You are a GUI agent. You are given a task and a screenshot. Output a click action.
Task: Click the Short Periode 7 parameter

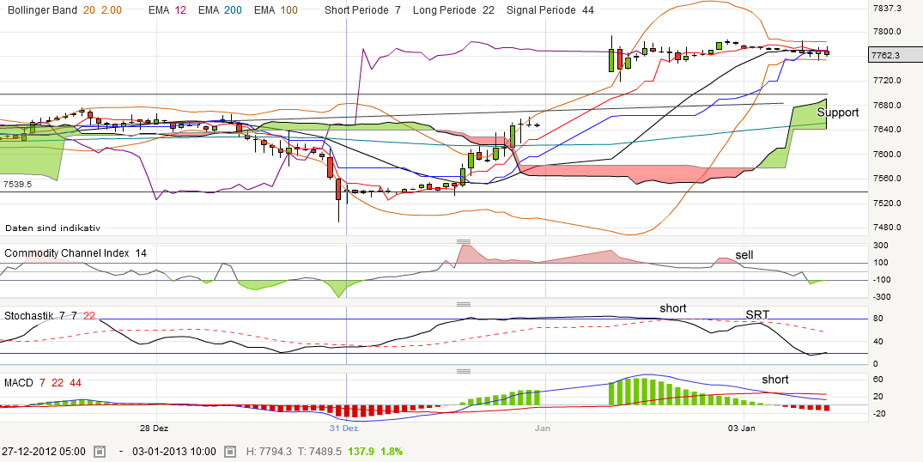pyautogui.click(x=362, y=9)
